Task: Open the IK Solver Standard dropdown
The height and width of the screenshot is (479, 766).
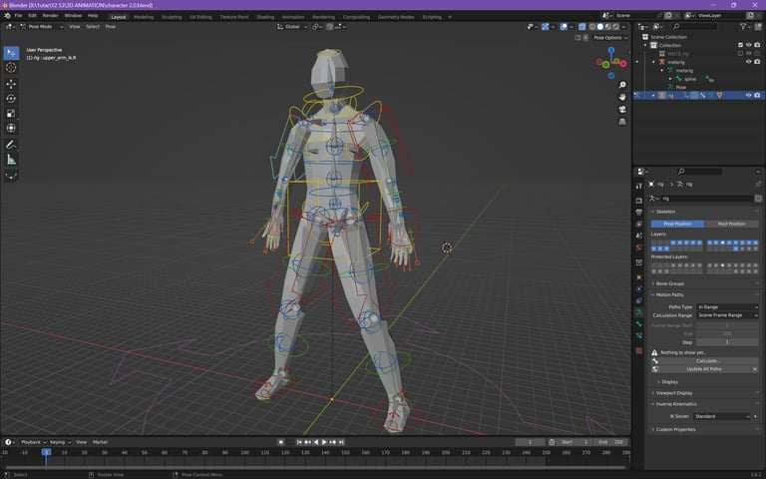Action: click(719, 416)
